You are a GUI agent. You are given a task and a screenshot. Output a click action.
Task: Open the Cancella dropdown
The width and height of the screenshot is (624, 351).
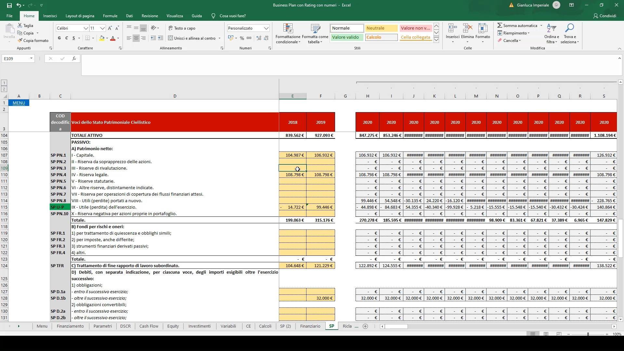tap(509, 41)
